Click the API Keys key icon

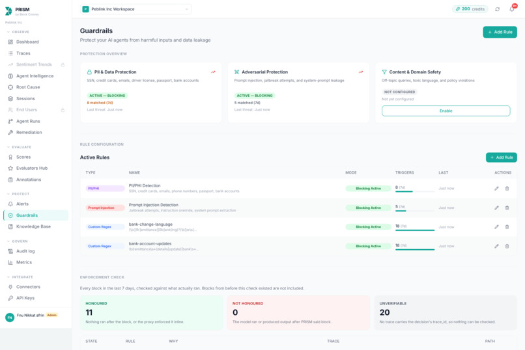coord(10,298)
